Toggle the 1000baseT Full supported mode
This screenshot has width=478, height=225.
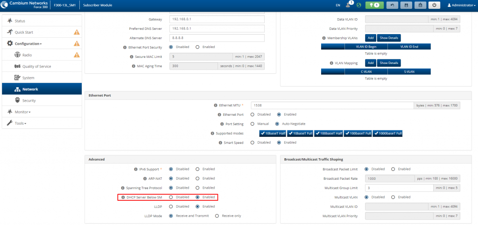click(x=387, y=133)
